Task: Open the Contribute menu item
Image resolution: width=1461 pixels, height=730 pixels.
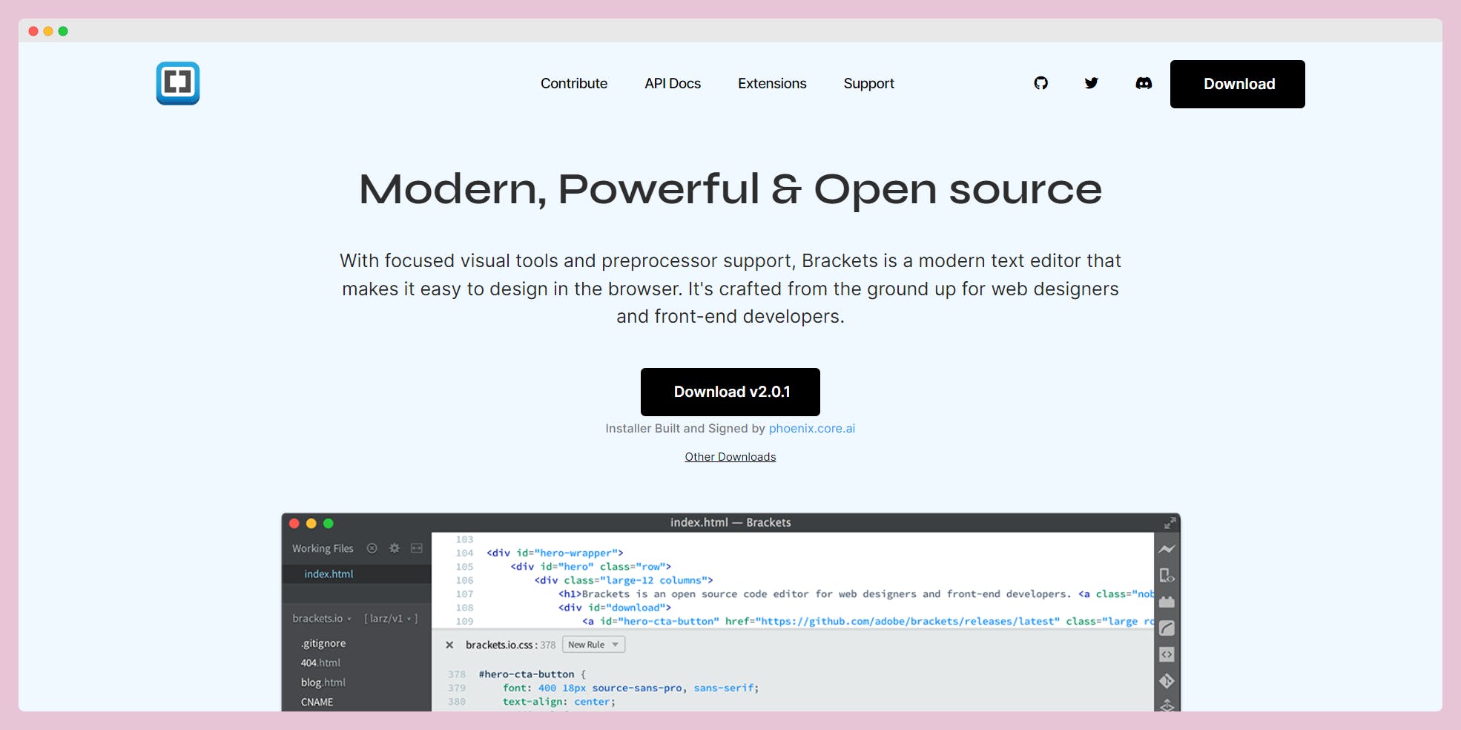Action: click(x=574, y=84)
